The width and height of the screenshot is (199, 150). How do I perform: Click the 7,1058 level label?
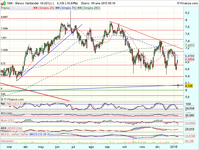[4, 50]
